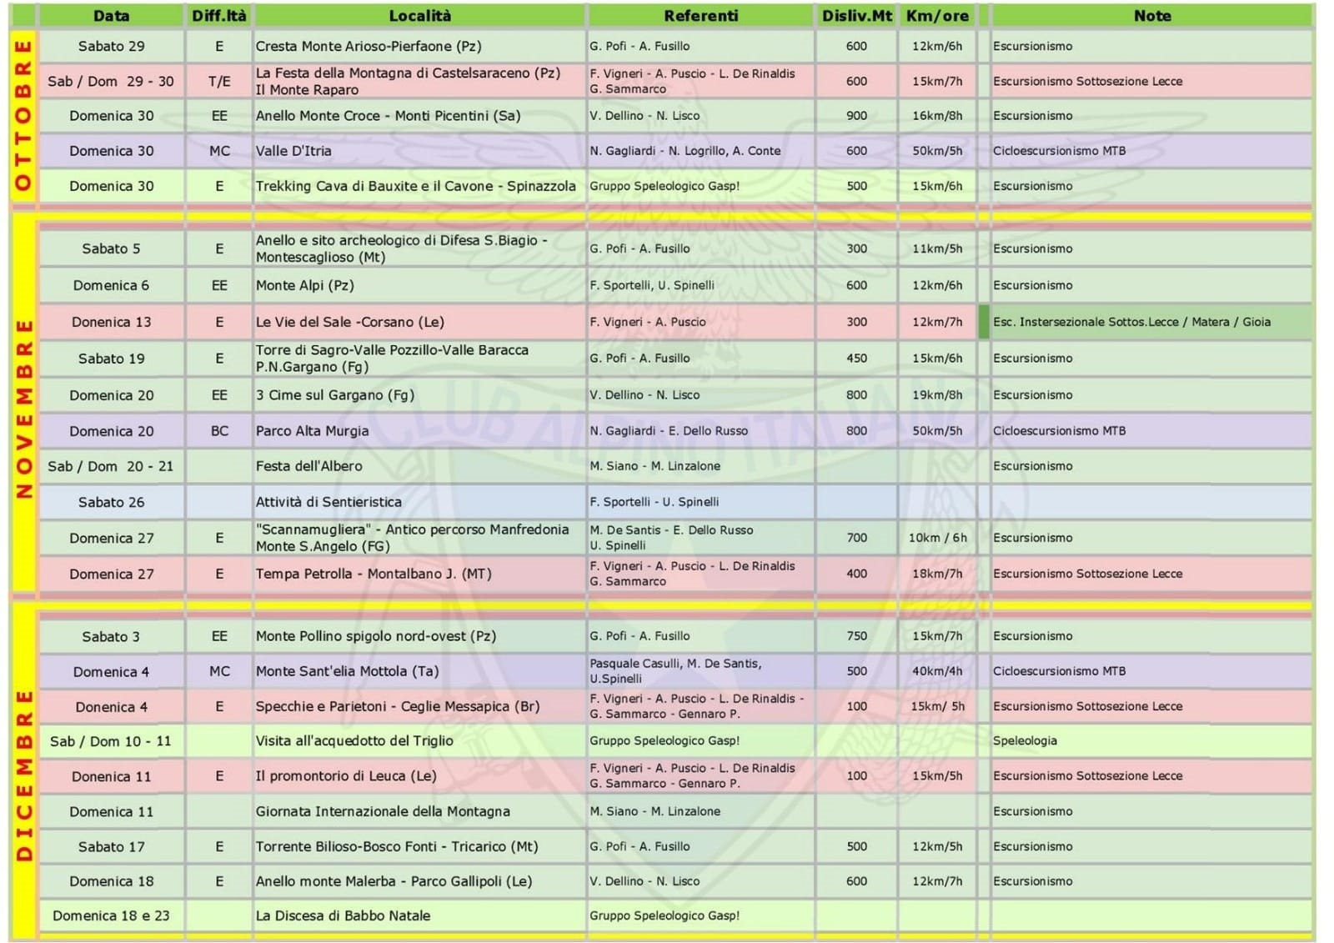Select the 'Domenica 18 e 23' date cell
1334x943 pixels.
pyautogui.click(x=111, y=915)
